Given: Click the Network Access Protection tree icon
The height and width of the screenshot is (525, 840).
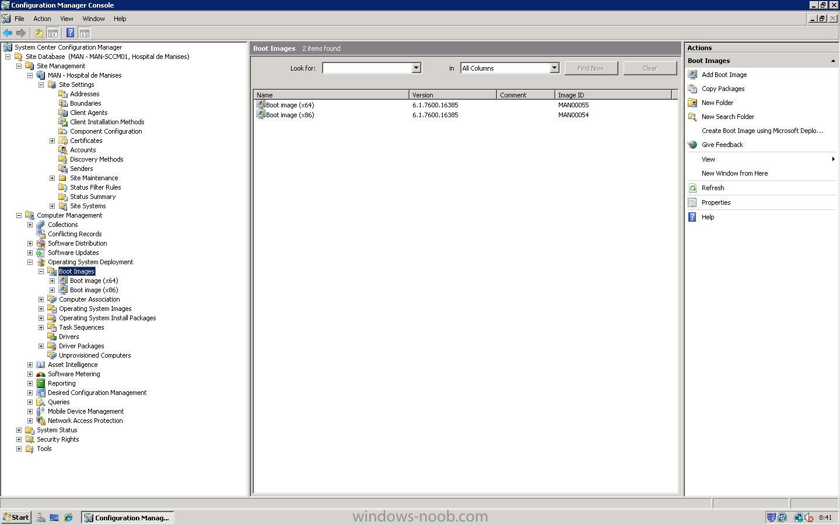Looking at the screenshot, I should [x=41, y=421].
